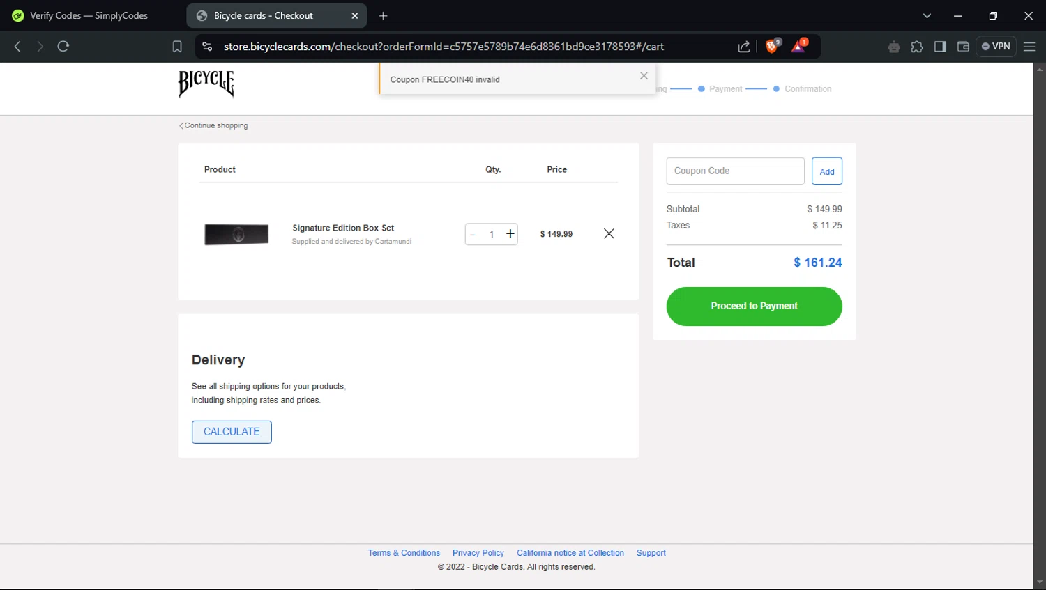Click page scrollbar up arrow
The width and height of the screenshot is (1046, 590).
pyautogui.click(x=1040, y=69)
